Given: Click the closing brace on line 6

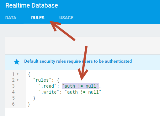Looking at the screenshot, I should [x=29, y=104].
